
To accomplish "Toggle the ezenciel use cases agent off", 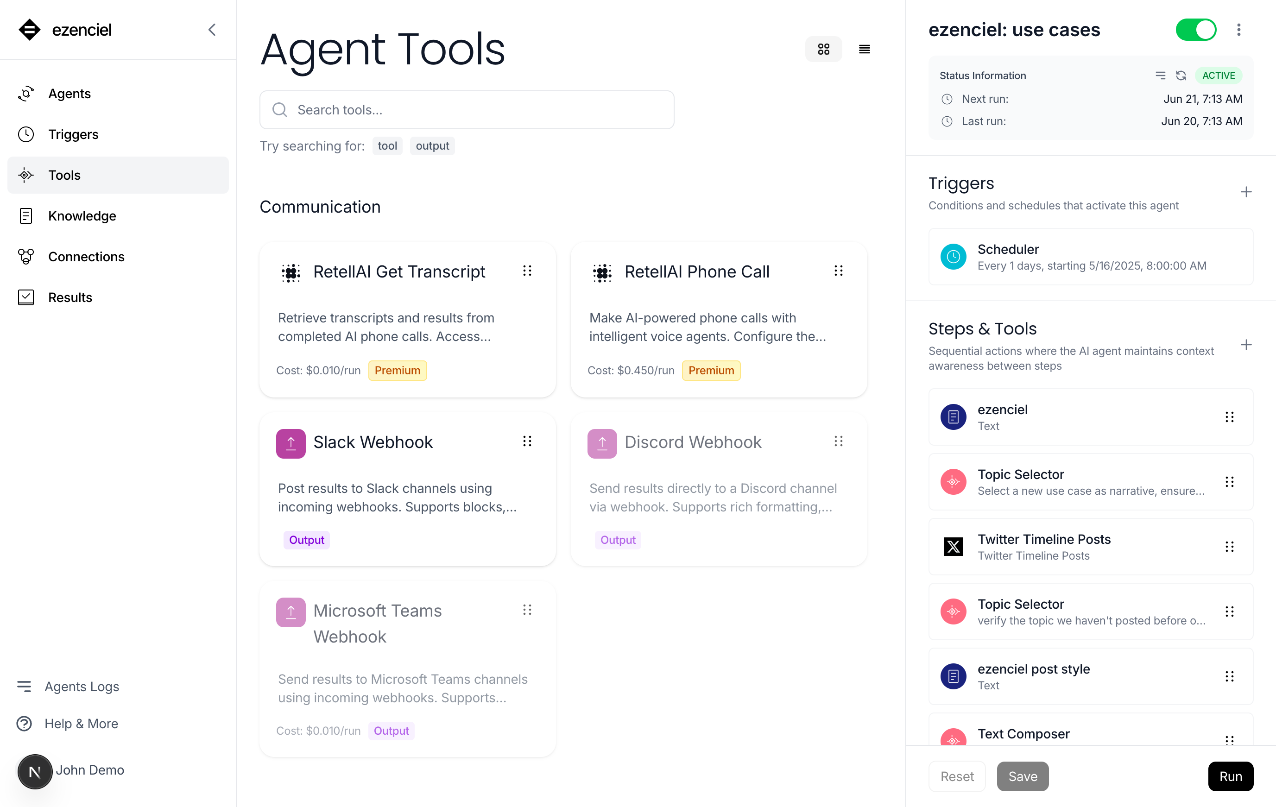I will tap(1195, 30).
